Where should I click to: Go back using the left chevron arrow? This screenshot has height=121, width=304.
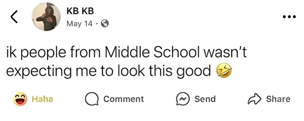(x=14, y=17)
